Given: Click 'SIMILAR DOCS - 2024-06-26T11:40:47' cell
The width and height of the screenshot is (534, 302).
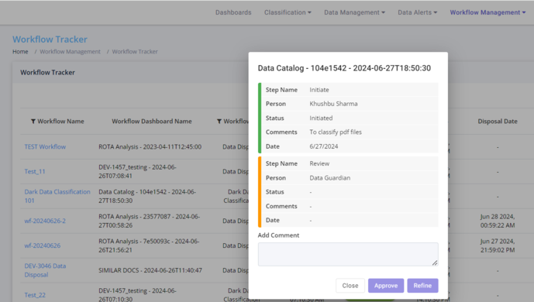Looking at the screenshot, I should point(150,270).
